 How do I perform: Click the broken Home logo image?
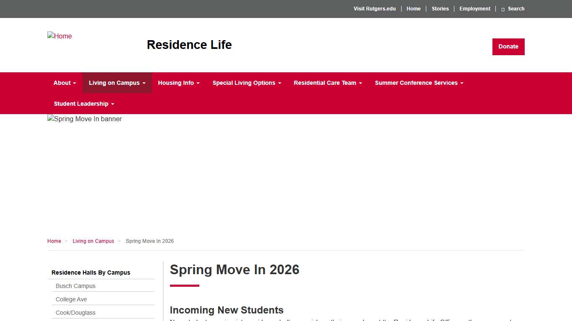(x=59, y=36)
